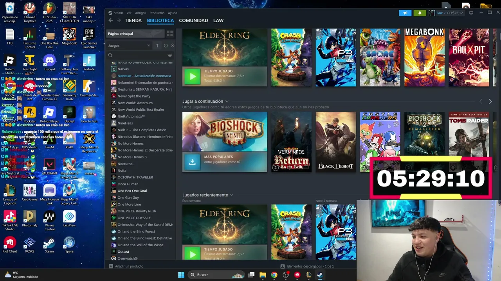Click Añadir un producto
Image resolution: width=501 pixels, height=281 pixels.
pos(126,266)
